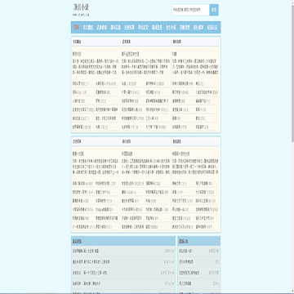294x294 pixels.
Task: Open 女生小说 in the blue navigation bar
Action: [171, 27]
